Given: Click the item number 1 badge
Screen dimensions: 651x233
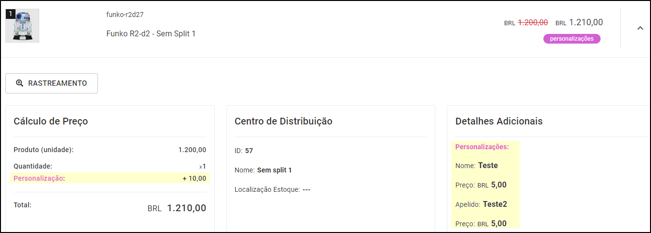Looking at the screenshot, I should (11, 14).
